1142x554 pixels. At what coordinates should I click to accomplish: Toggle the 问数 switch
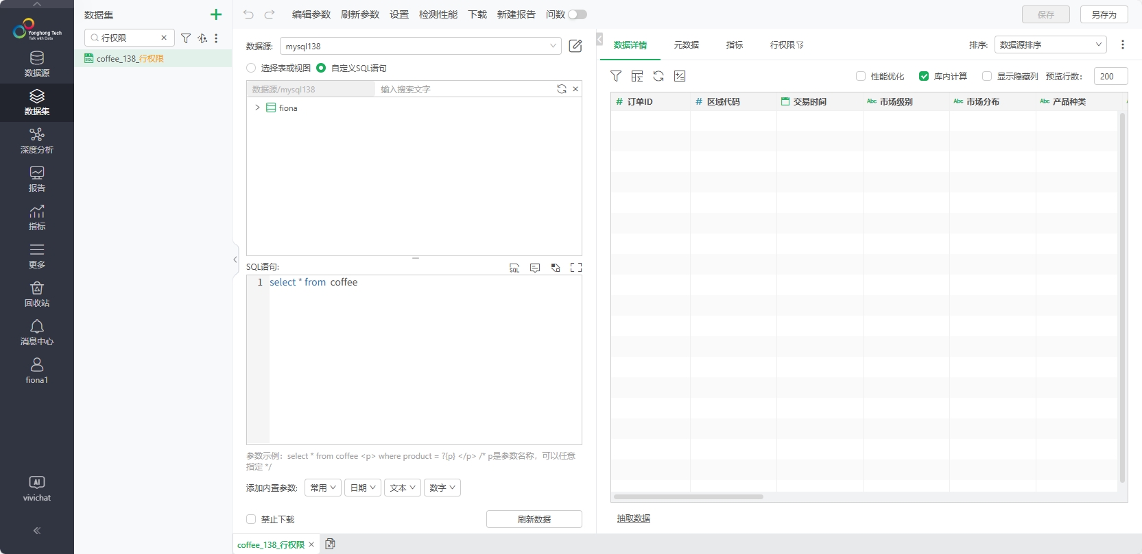(x=578, y=14)
